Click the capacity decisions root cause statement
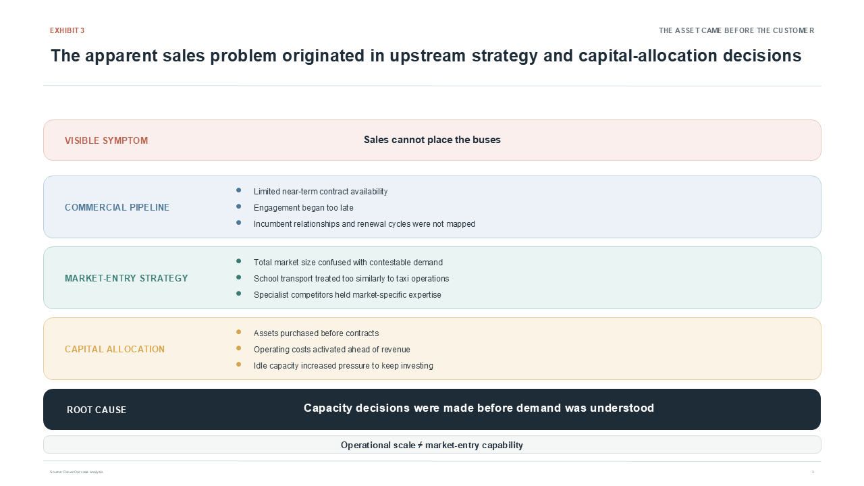This screenshot has width=864, height=486. point(479,408)
